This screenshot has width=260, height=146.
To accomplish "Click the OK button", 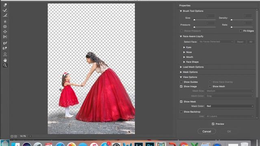I will [229, 131].
